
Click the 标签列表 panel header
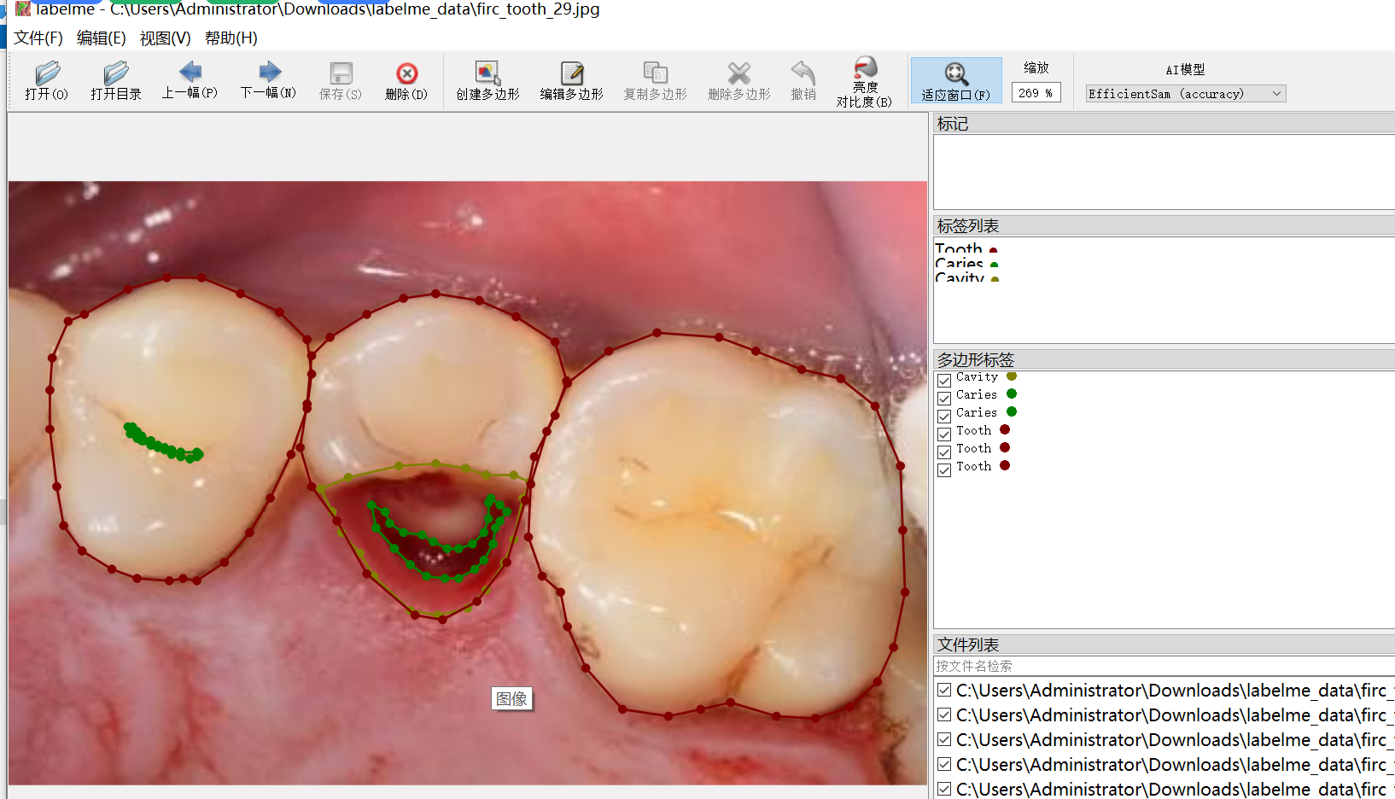[x=1164, y=226]
